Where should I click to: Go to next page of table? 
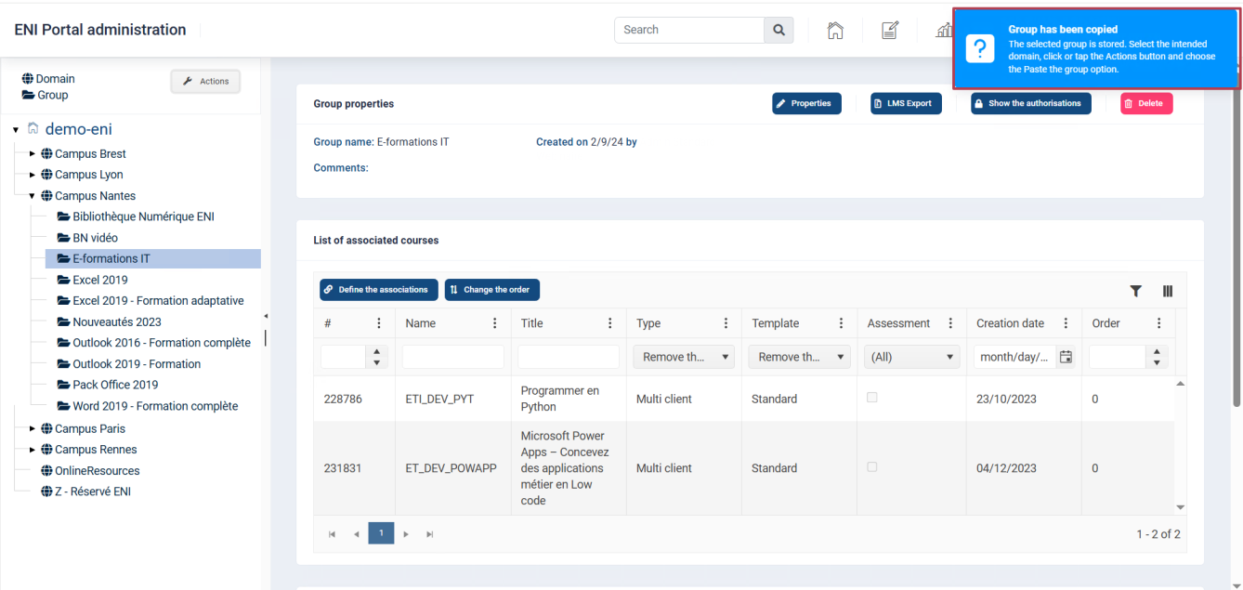(x=406, y=534)
